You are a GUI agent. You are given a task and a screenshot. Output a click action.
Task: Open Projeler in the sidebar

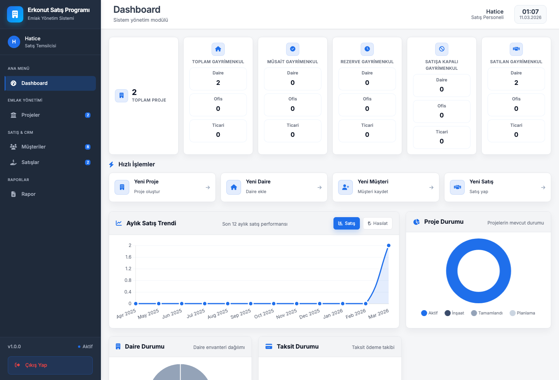(x=31, y=115)
